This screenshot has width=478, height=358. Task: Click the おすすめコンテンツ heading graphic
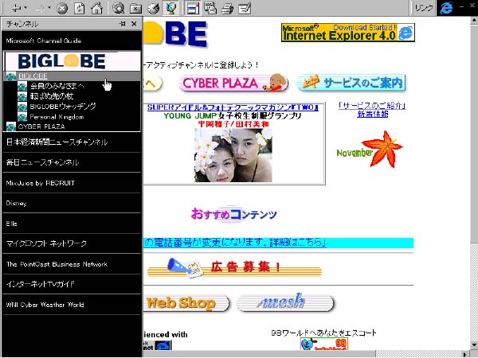(x=233, y=214)
